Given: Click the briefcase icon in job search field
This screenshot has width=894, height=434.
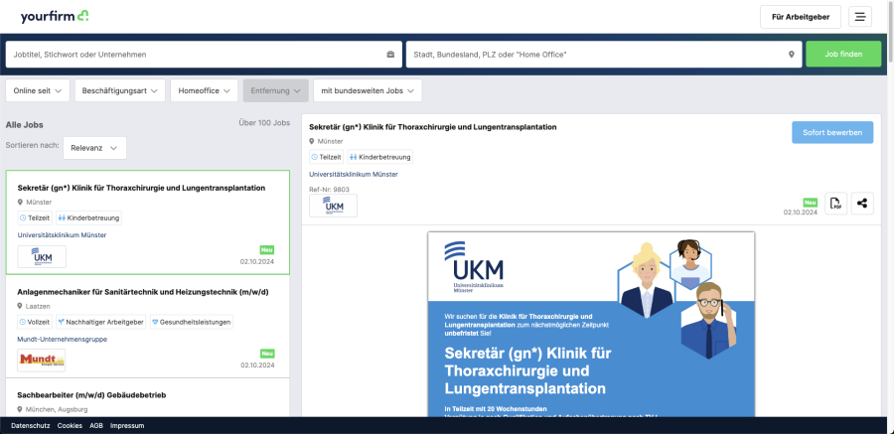Looking at the screenshot, I should point(390,54).
